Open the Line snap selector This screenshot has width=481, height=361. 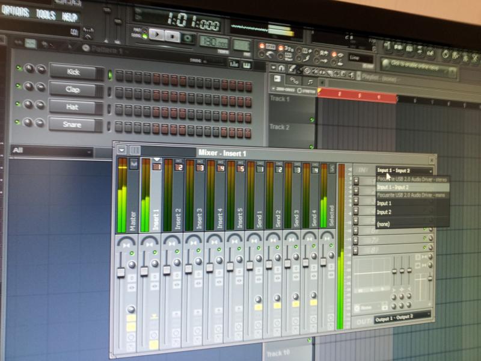click(x=360, y=58)
